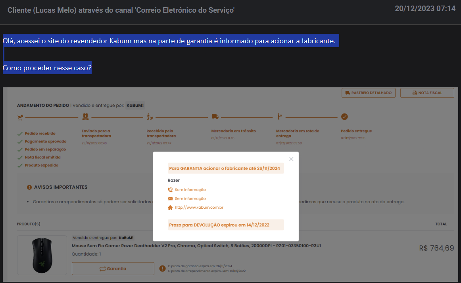This screenshot has height=283, width=461.
Task: Click the 'AVISOS IMPORTANTES' heading
Action: [61, 187]
